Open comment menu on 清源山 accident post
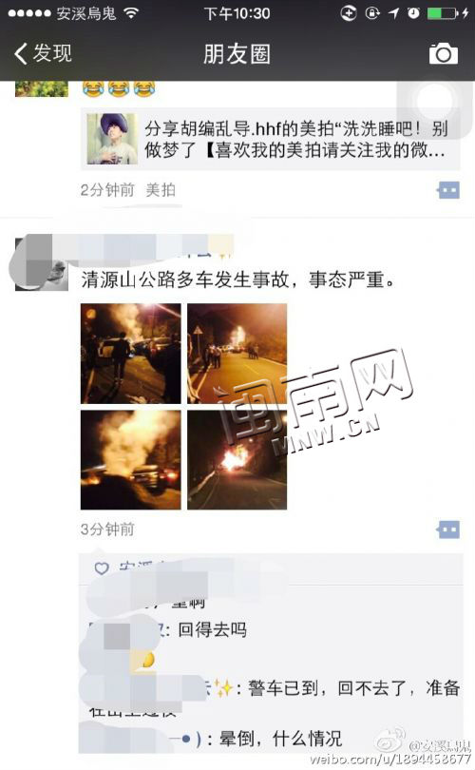The height and width of the screenshot is (770, 475). coord(448,529)
